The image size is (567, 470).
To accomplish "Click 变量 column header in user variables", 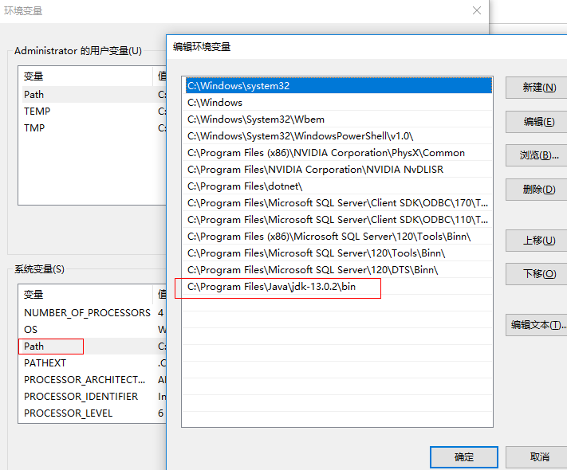I will (85, 76).
